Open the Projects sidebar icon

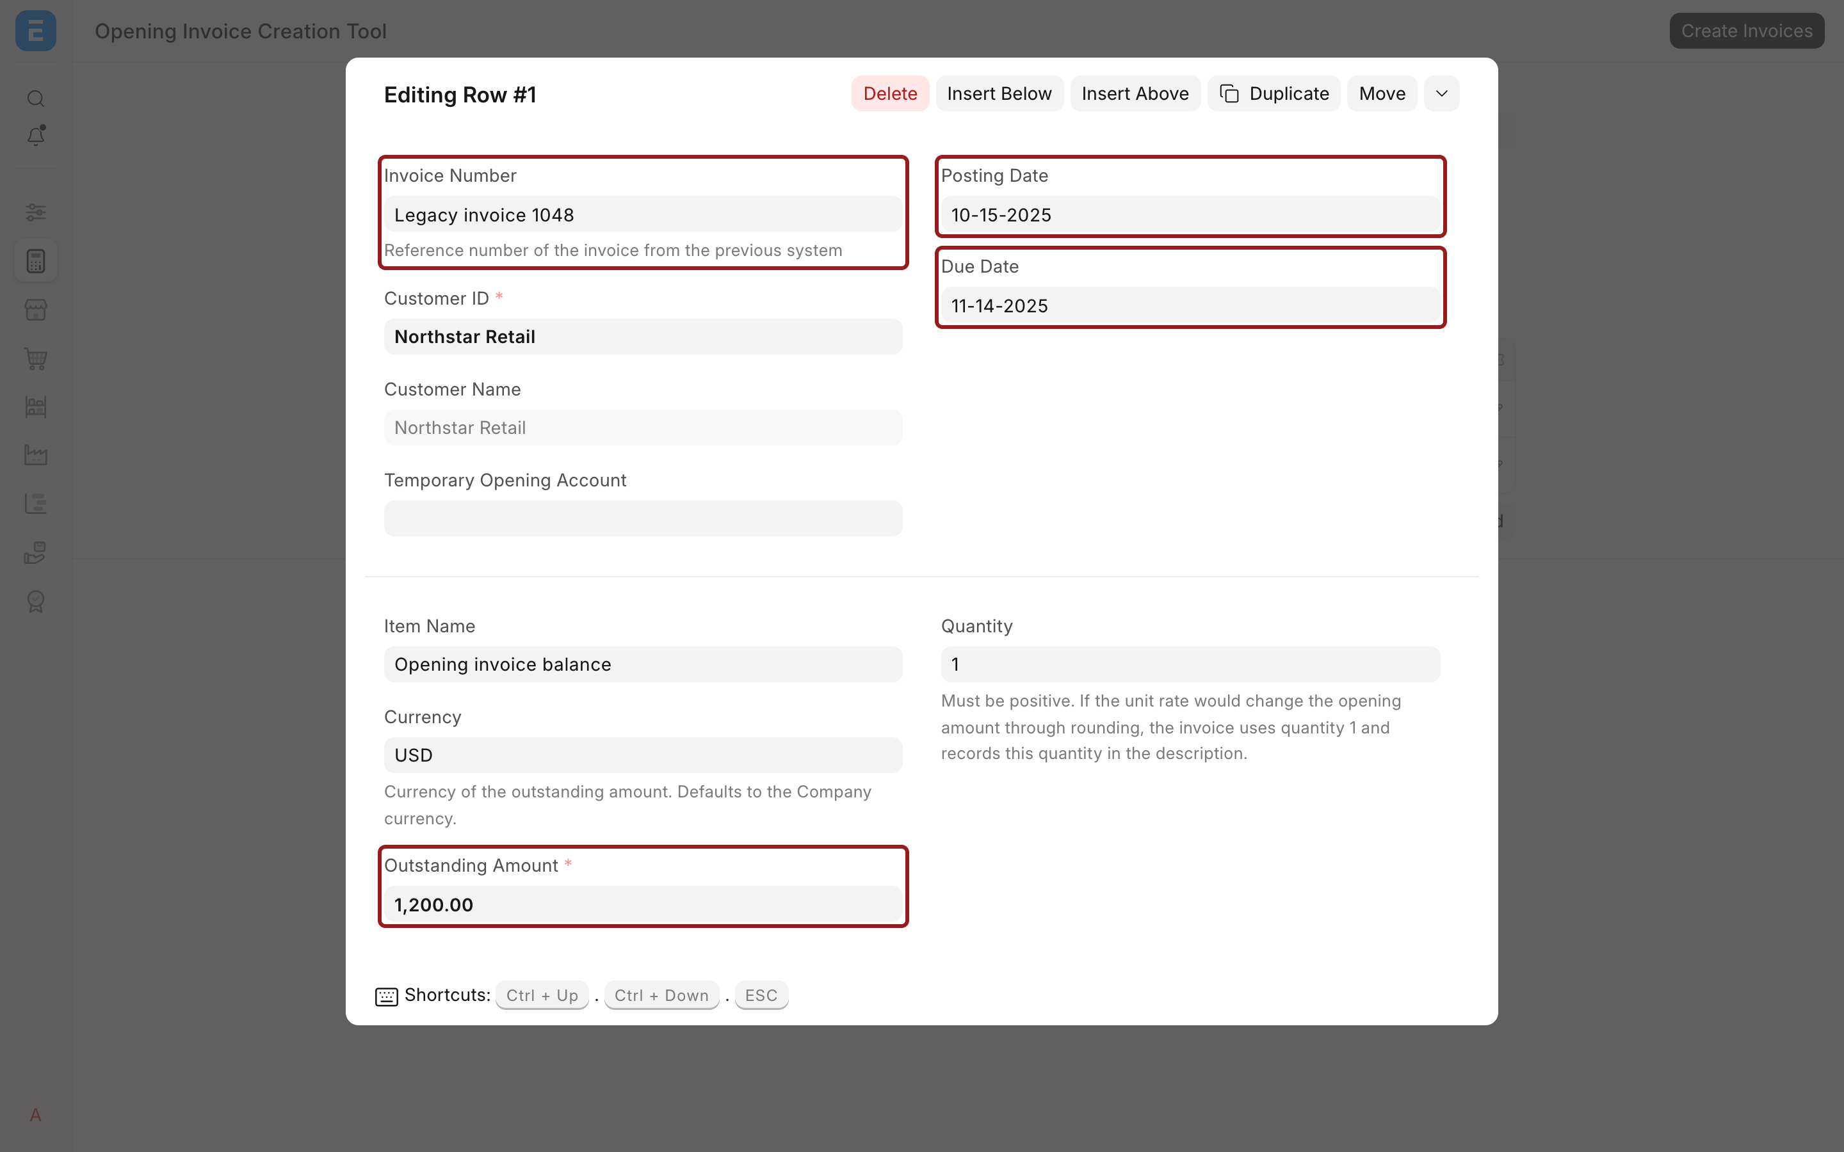(x=36, y=504)
